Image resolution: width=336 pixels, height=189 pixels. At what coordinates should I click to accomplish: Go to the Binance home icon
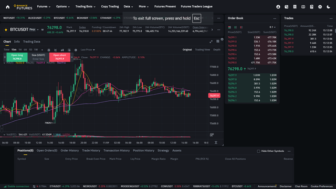pos(8,7)
